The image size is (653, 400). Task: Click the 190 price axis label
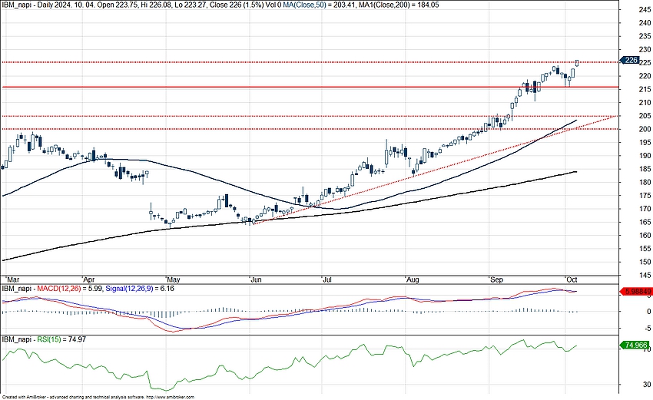click(x=645, y=156)
